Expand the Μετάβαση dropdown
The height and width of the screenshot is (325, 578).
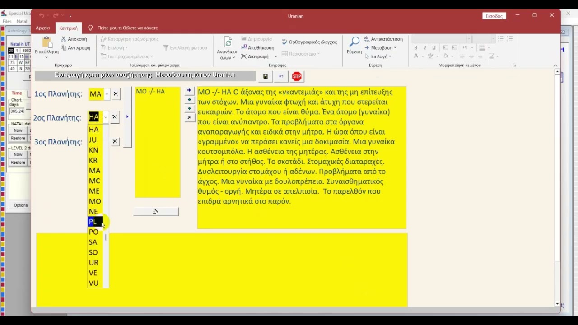click(x=380, y=48)
